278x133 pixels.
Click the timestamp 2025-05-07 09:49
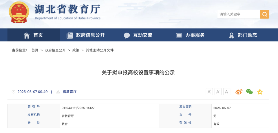point(32,92)
